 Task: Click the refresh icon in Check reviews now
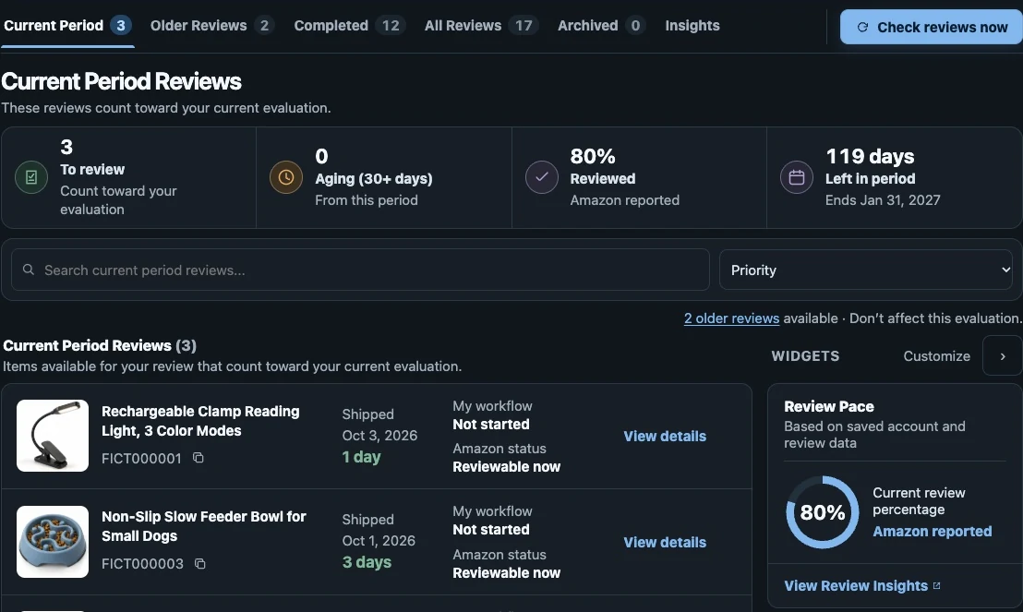862,28
